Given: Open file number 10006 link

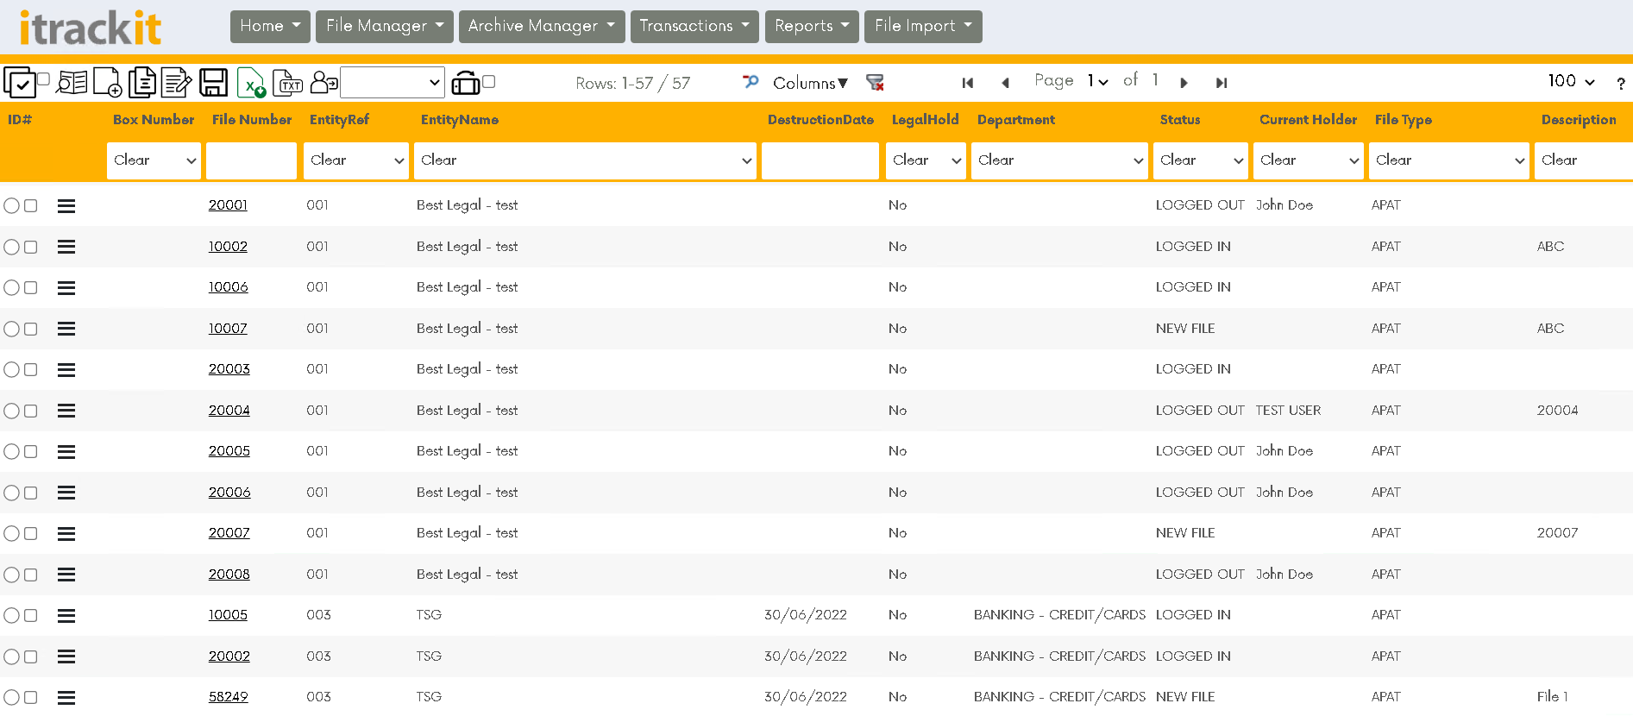Looking at the screenshot, I should [228, 287].
